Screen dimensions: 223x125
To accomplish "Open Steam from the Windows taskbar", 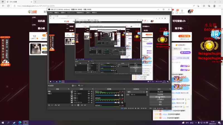I will (x=14, y=122).
